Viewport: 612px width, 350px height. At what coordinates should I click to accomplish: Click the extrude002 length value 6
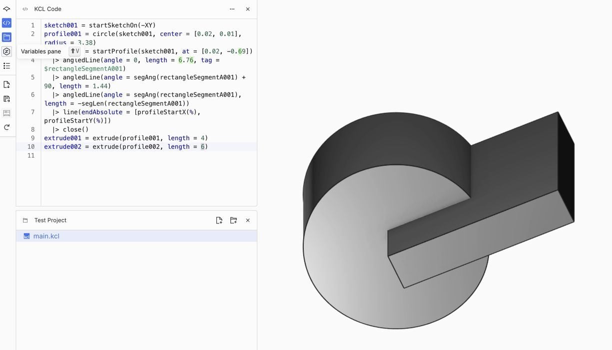pos(203,147)
